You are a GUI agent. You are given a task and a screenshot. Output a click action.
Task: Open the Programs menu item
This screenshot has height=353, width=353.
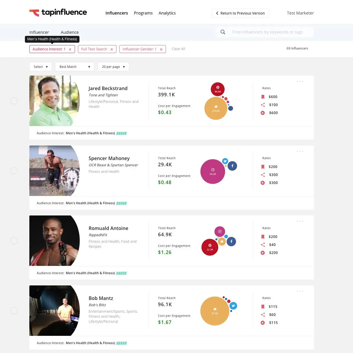pos(143,13)
